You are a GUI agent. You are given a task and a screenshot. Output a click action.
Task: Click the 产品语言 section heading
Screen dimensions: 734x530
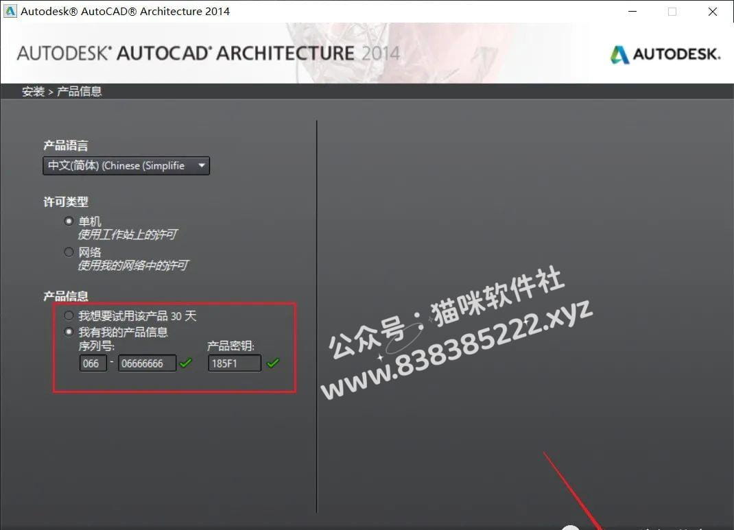[66, 145]
